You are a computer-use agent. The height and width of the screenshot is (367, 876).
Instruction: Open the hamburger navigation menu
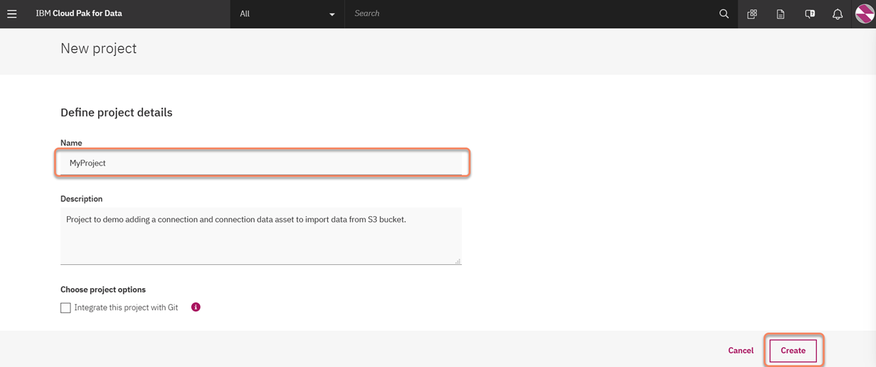[12, 13]
